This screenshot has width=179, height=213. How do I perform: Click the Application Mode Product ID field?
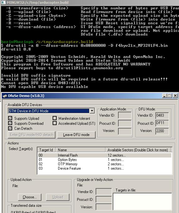point(125,123)
